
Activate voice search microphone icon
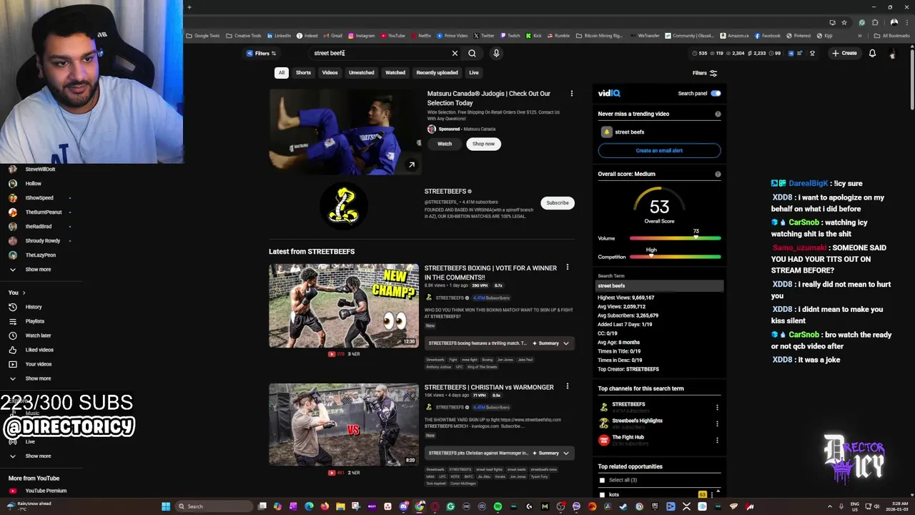click(496, 53)
